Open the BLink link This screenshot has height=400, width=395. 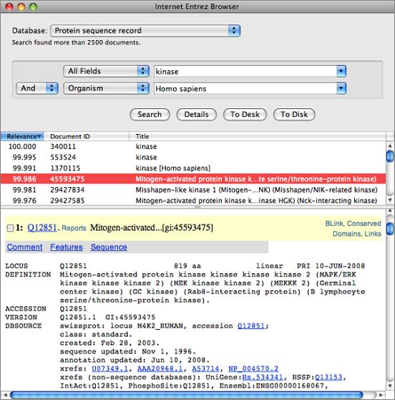coord(334,224)
